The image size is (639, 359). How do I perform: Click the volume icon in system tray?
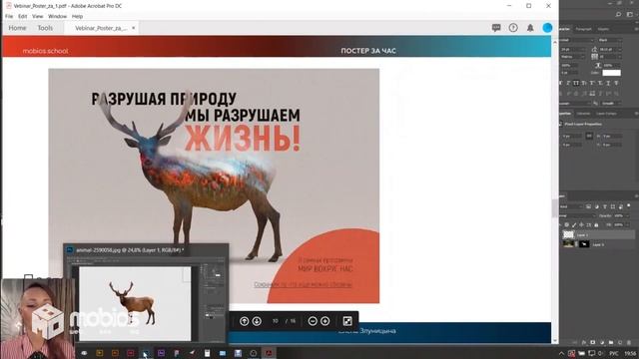(601, 353)
